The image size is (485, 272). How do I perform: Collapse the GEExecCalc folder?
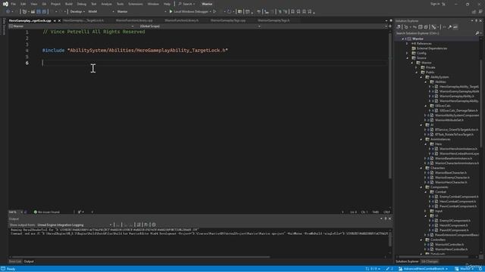click(x=426, y=106)
